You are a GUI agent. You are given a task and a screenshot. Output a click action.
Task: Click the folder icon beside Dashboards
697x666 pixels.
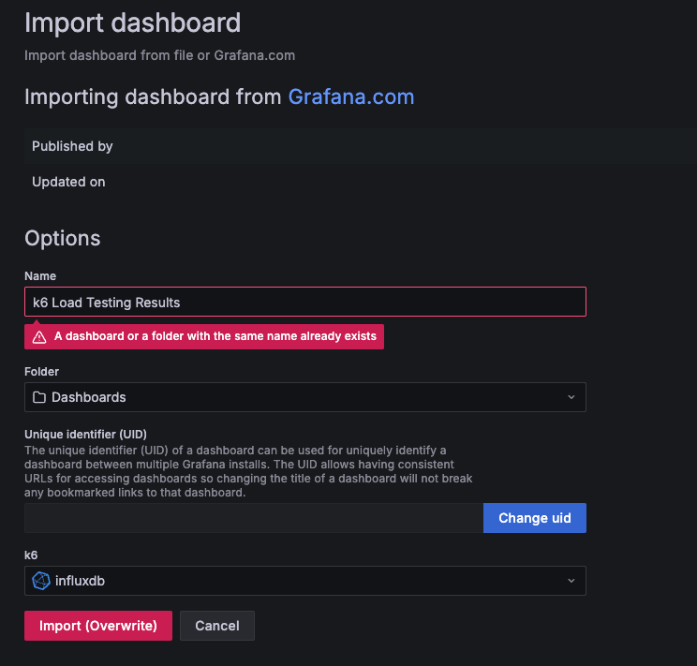tap(39, 397)
